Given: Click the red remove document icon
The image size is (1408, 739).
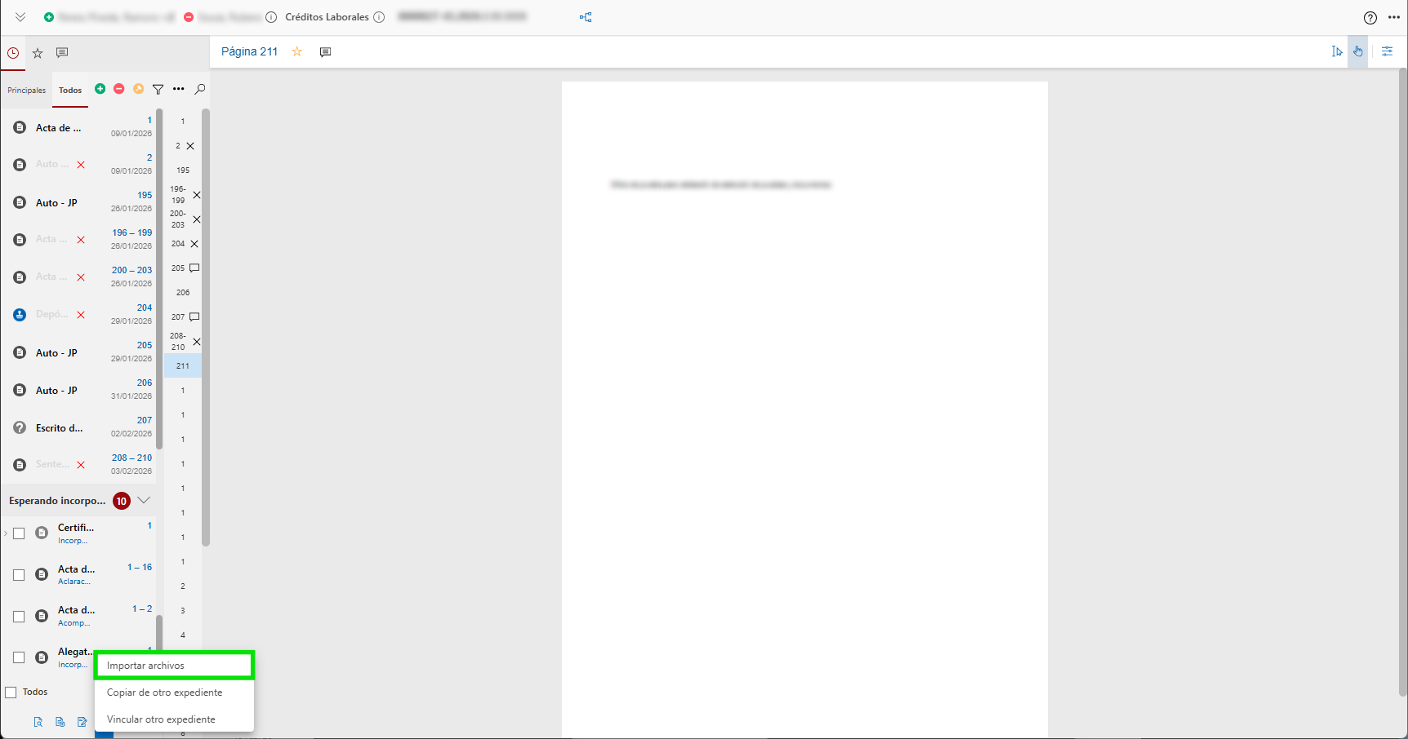Looking at the screenshot, I should [x=119, y=89].
